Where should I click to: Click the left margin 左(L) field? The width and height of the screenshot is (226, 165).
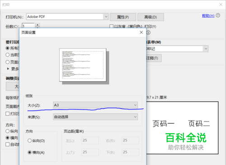point(90,141)
